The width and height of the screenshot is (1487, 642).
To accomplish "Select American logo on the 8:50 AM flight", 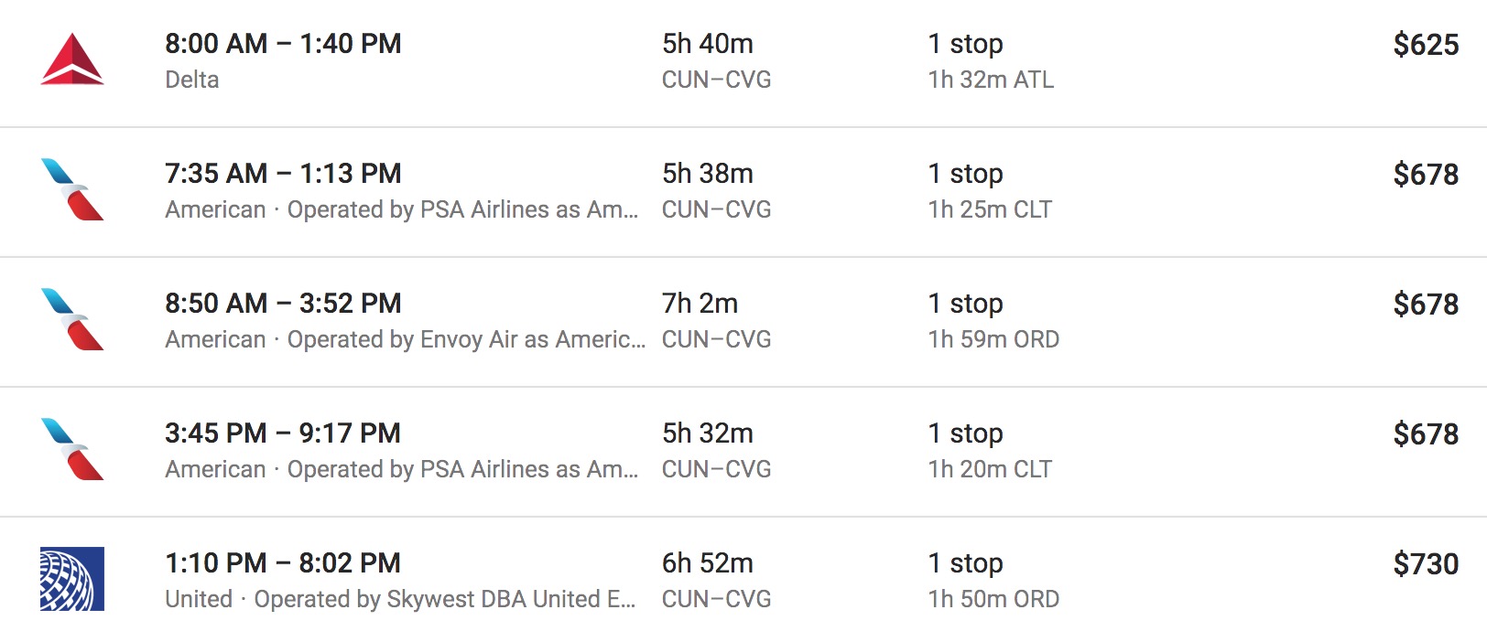I will point(72,320).
